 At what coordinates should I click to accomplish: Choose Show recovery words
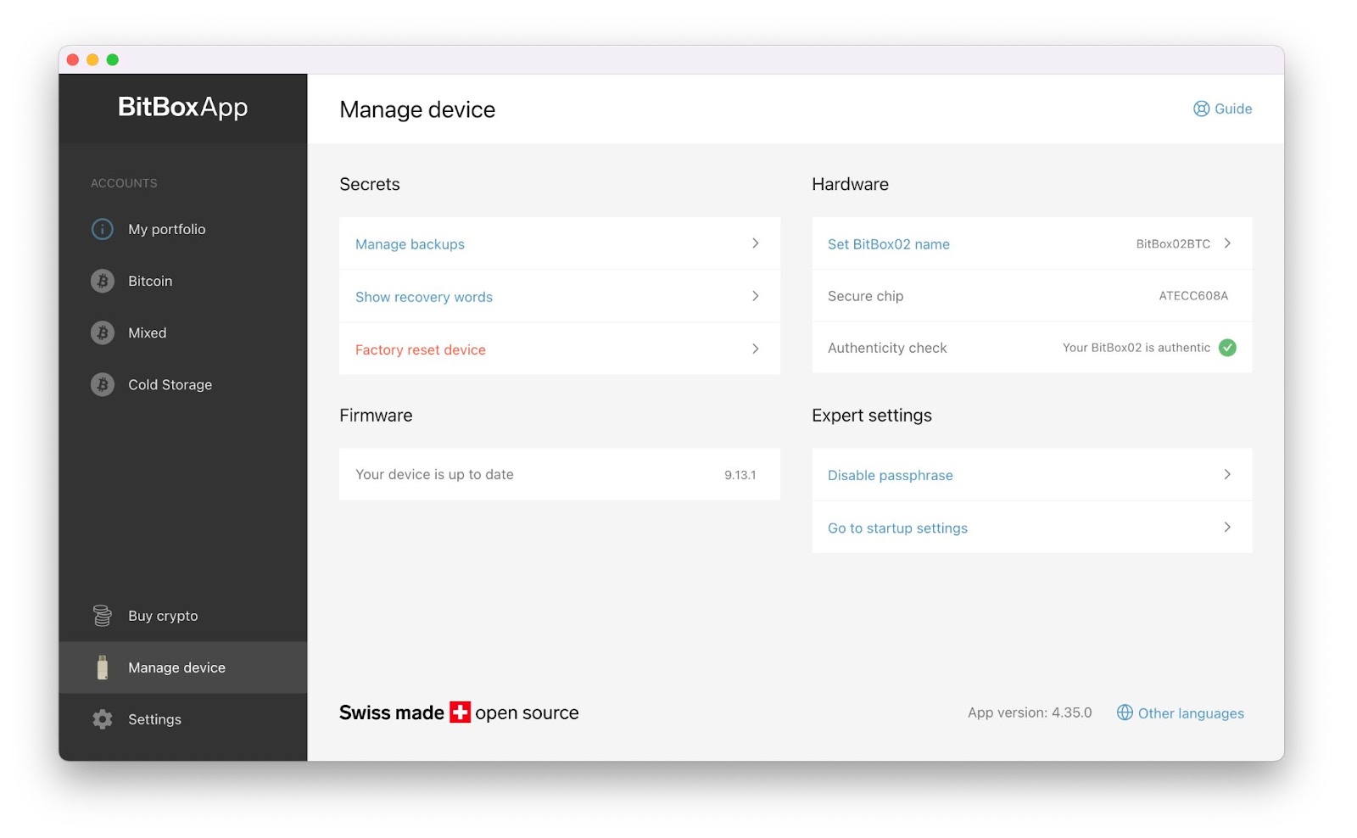[424, 297]
